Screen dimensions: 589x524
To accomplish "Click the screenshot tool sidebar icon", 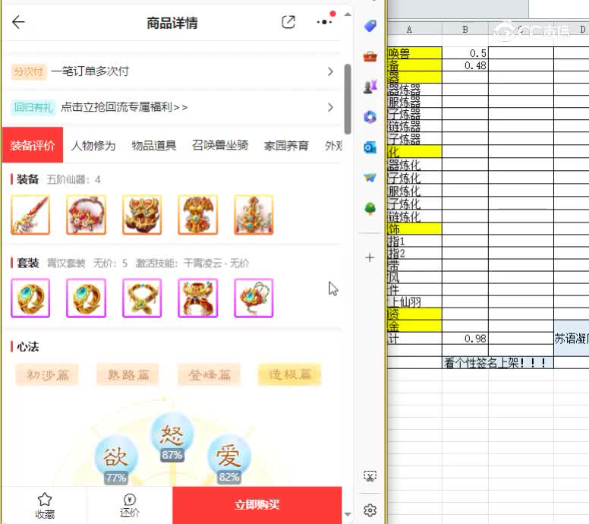I will (x=370, y=476).
